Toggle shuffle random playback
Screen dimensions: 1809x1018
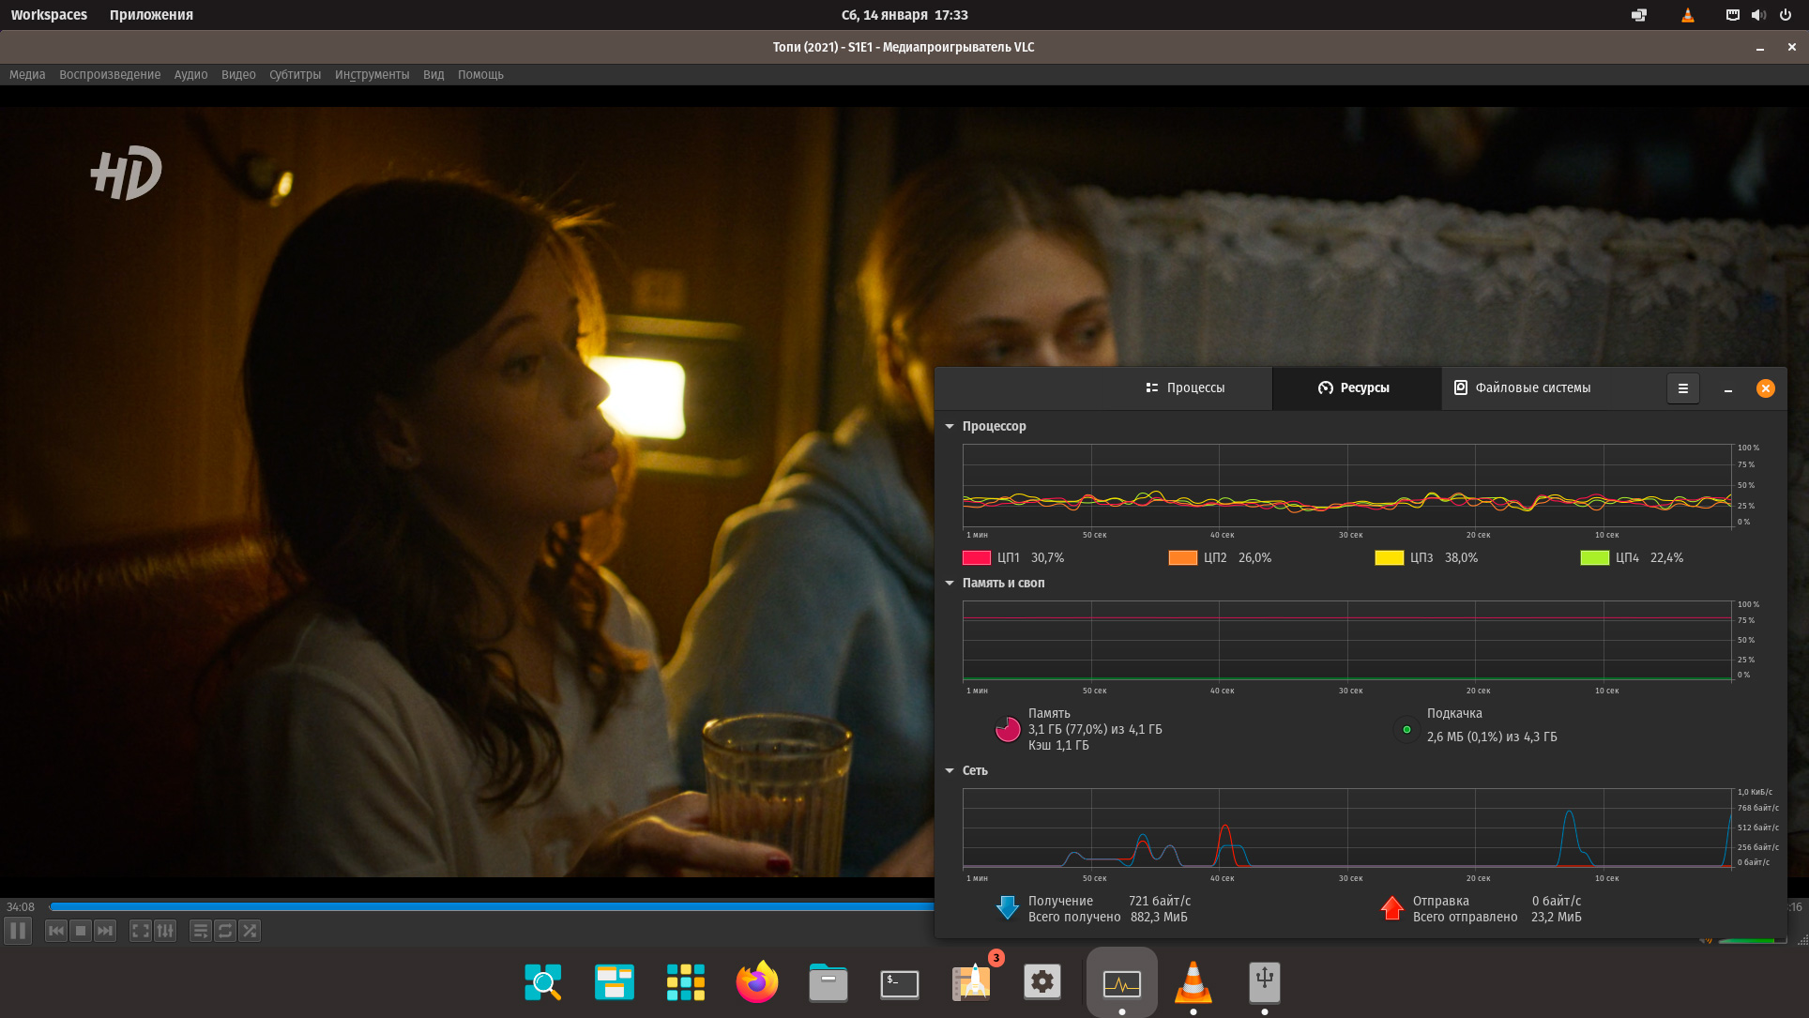click(x=250, y=931)
